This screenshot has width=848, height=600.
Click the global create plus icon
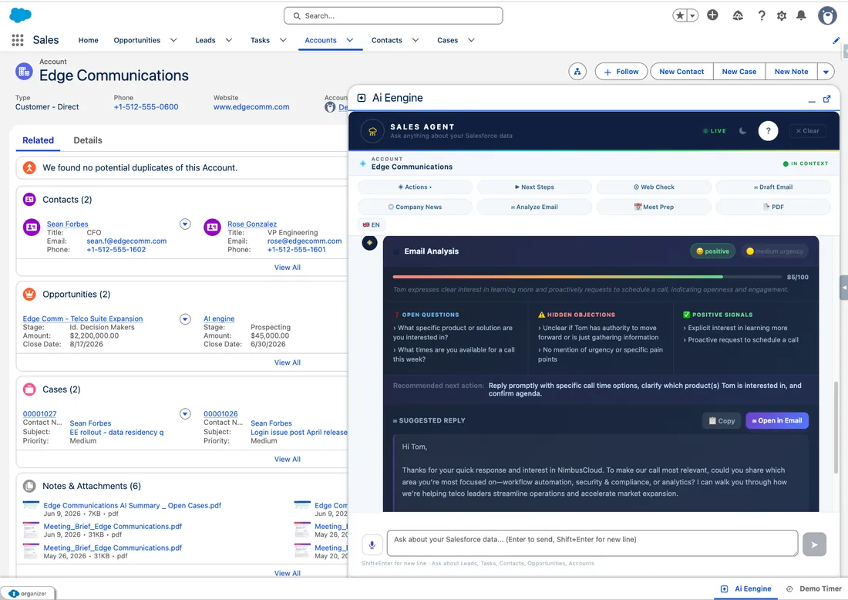[x=712, y=15]
